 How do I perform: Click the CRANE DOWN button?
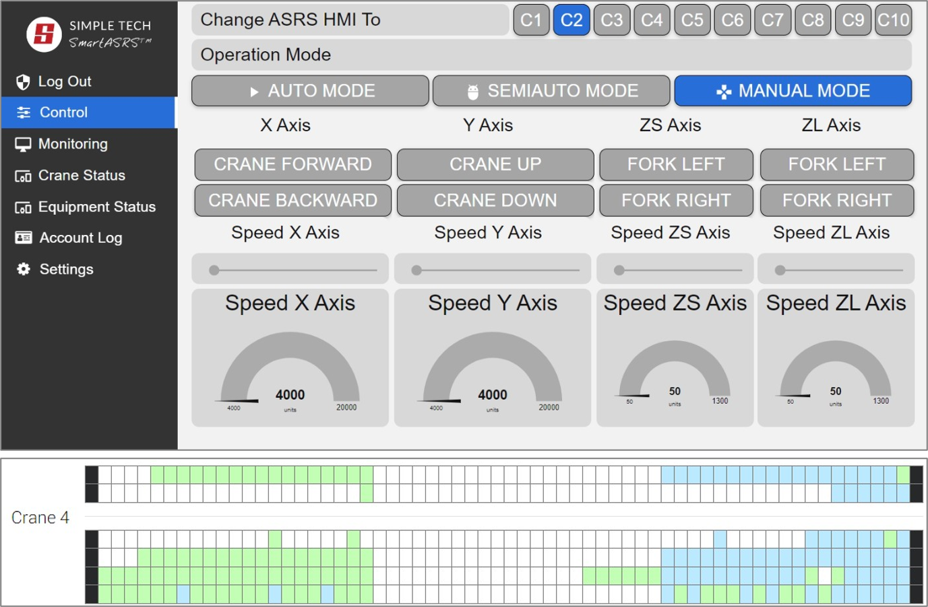click(x=495, y=201)
